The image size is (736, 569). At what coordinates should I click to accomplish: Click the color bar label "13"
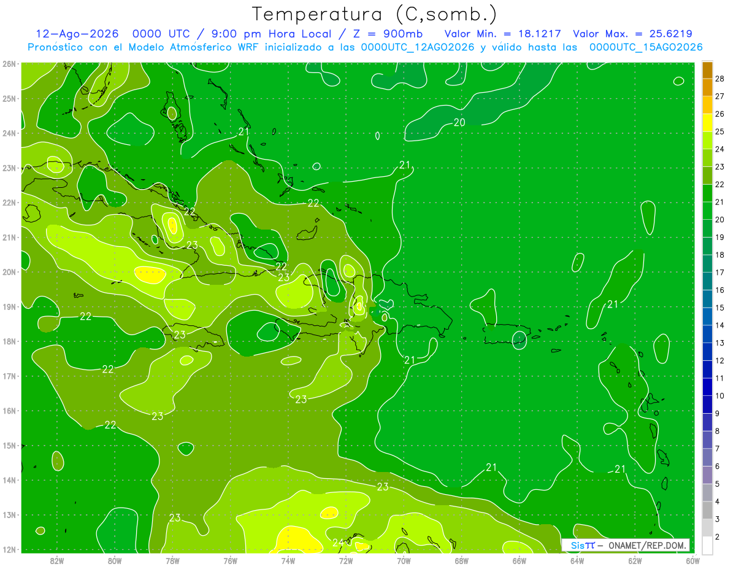[x=719, y=343]
